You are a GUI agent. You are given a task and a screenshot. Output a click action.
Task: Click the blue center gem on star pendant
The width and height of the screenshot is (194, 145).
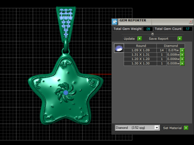[65, 93]
